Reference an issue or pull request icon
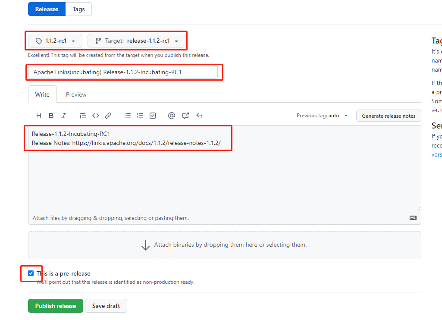Image resolution: width=442 pixels, height=320 pixels. pyautogui.click(x=185, y=116)
